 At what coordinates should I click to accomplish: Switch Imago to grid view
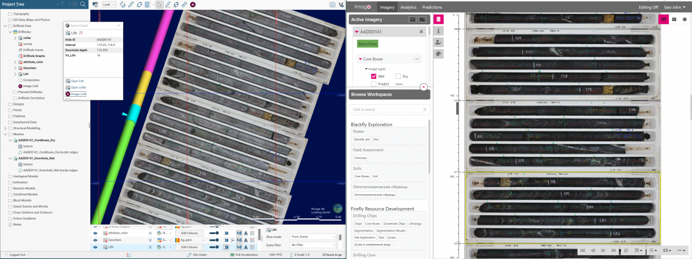click(674, 19)
